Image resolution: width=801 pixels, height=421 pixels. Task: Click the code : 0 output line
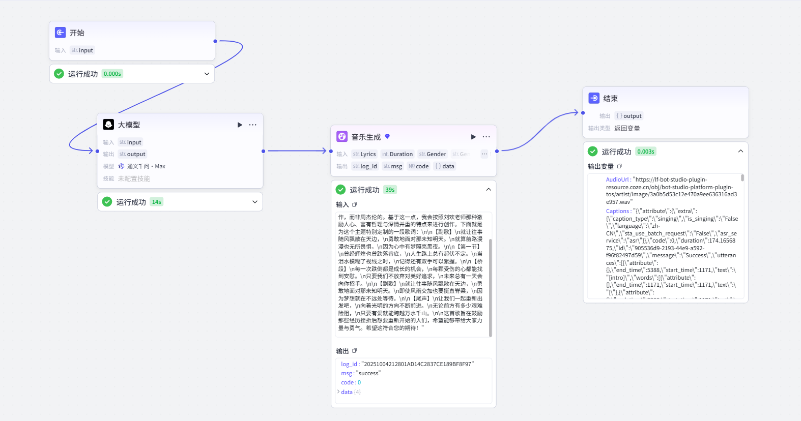point(351,382)
